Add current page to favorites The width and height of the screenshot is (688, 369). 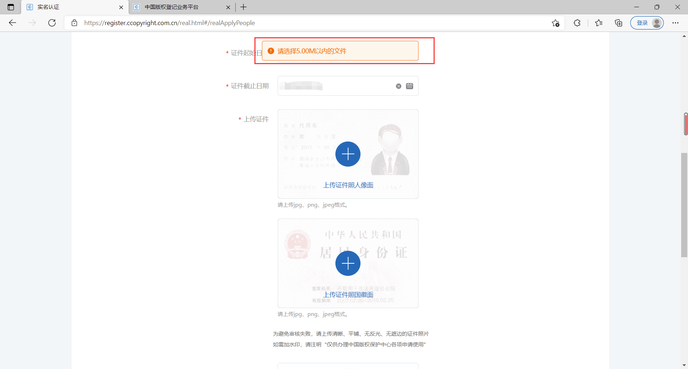pos(556,23)
